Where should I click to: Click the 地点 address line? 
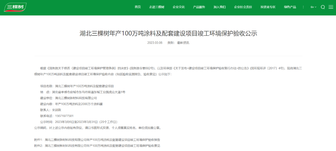pos(83,92)
